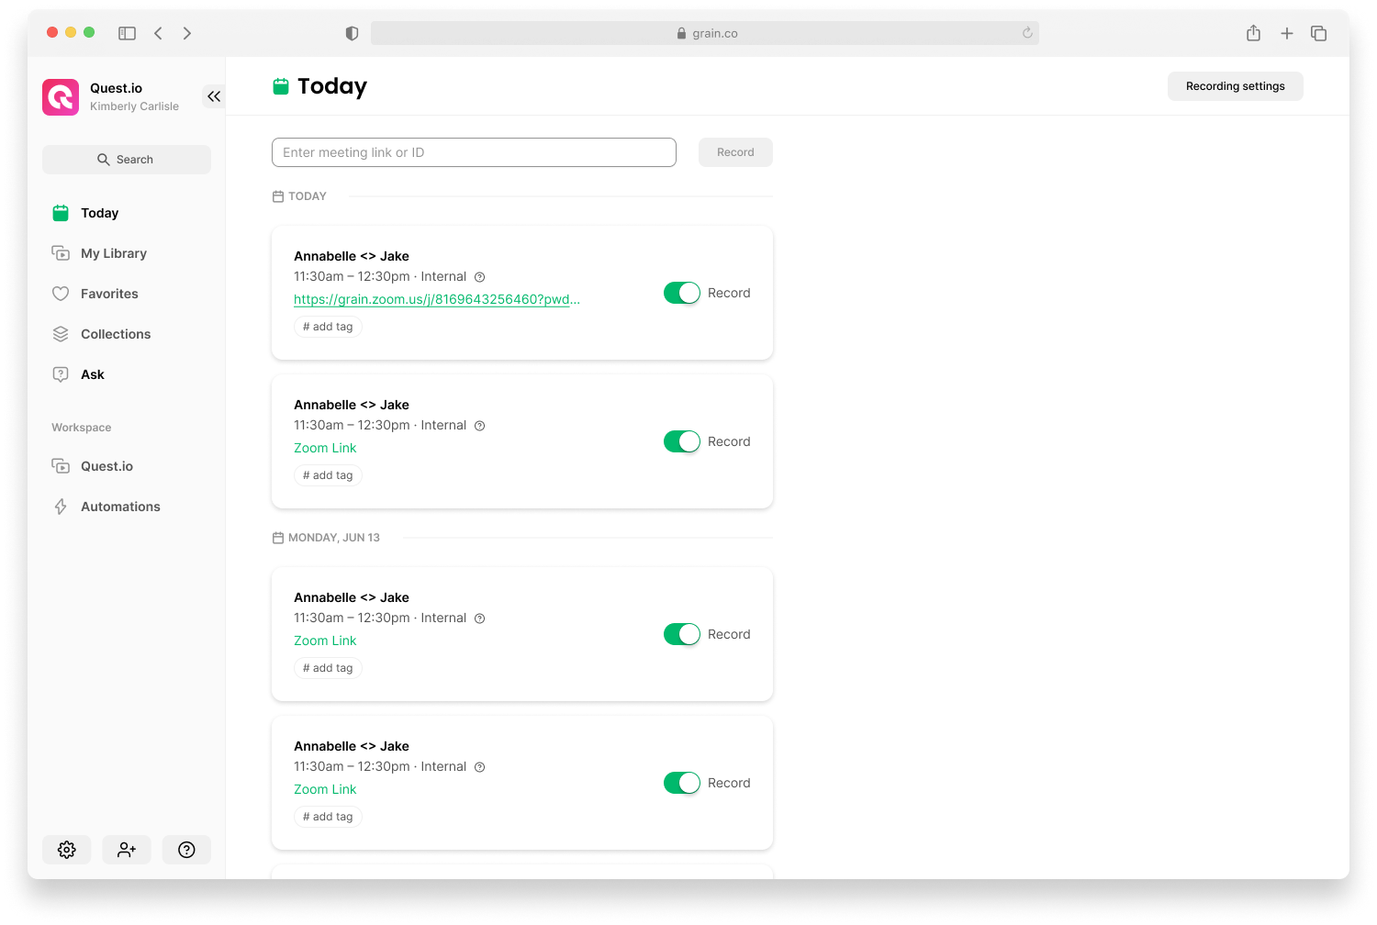Open the invite teammates option
Screen dimensions: 1377x925
126,849
